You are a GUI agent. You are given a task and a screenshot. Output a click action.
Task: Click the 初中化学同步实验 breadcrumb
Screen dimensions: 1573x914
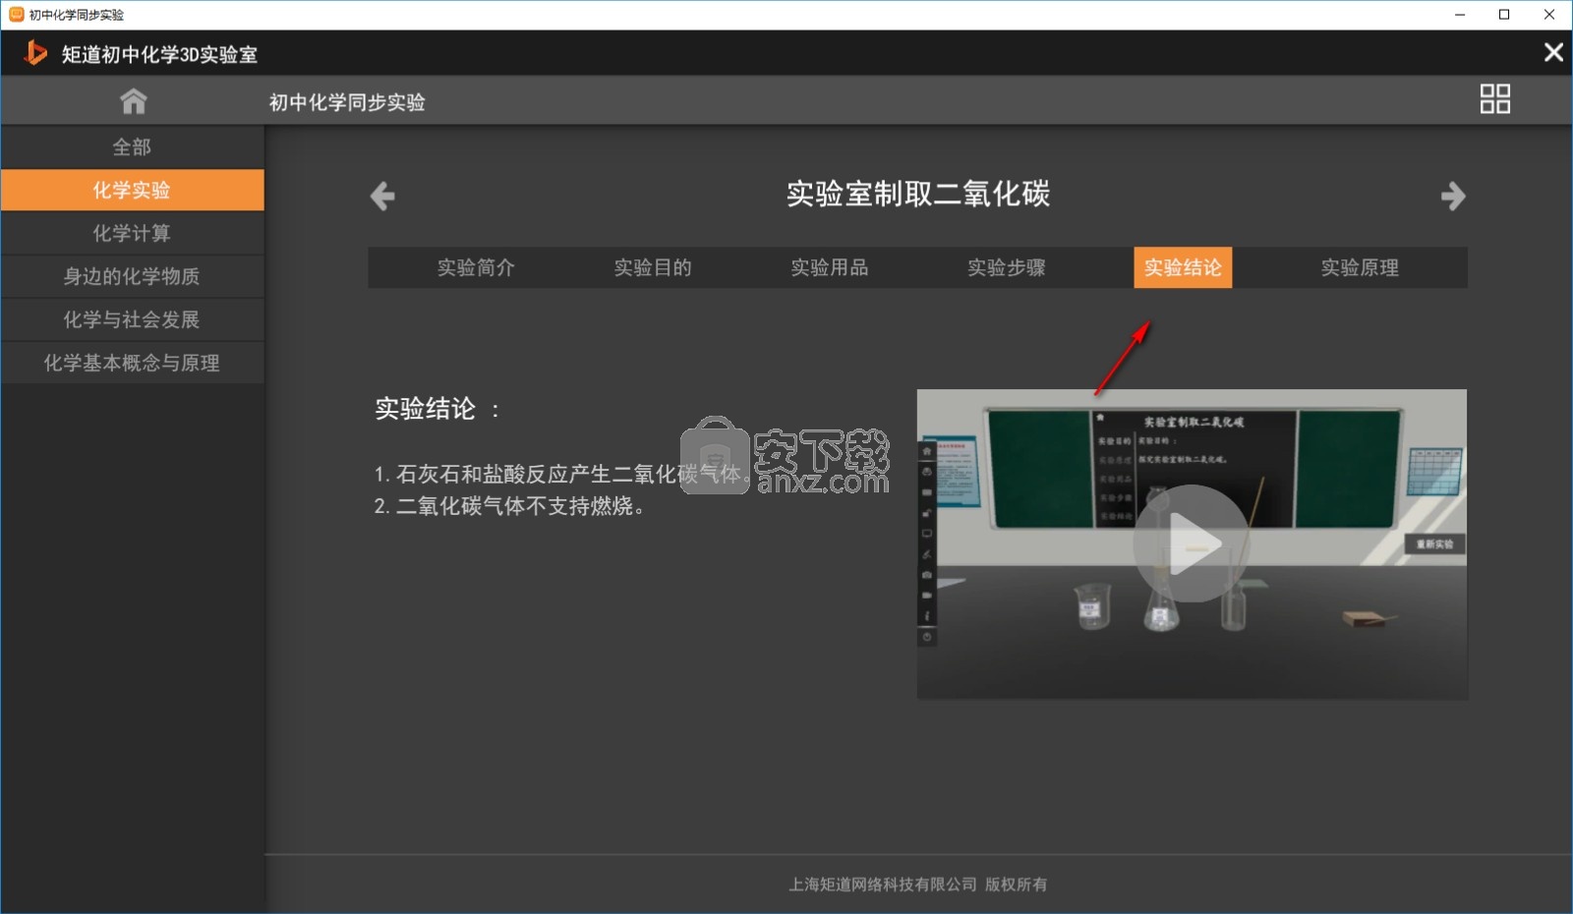click(x=347, y=102)
